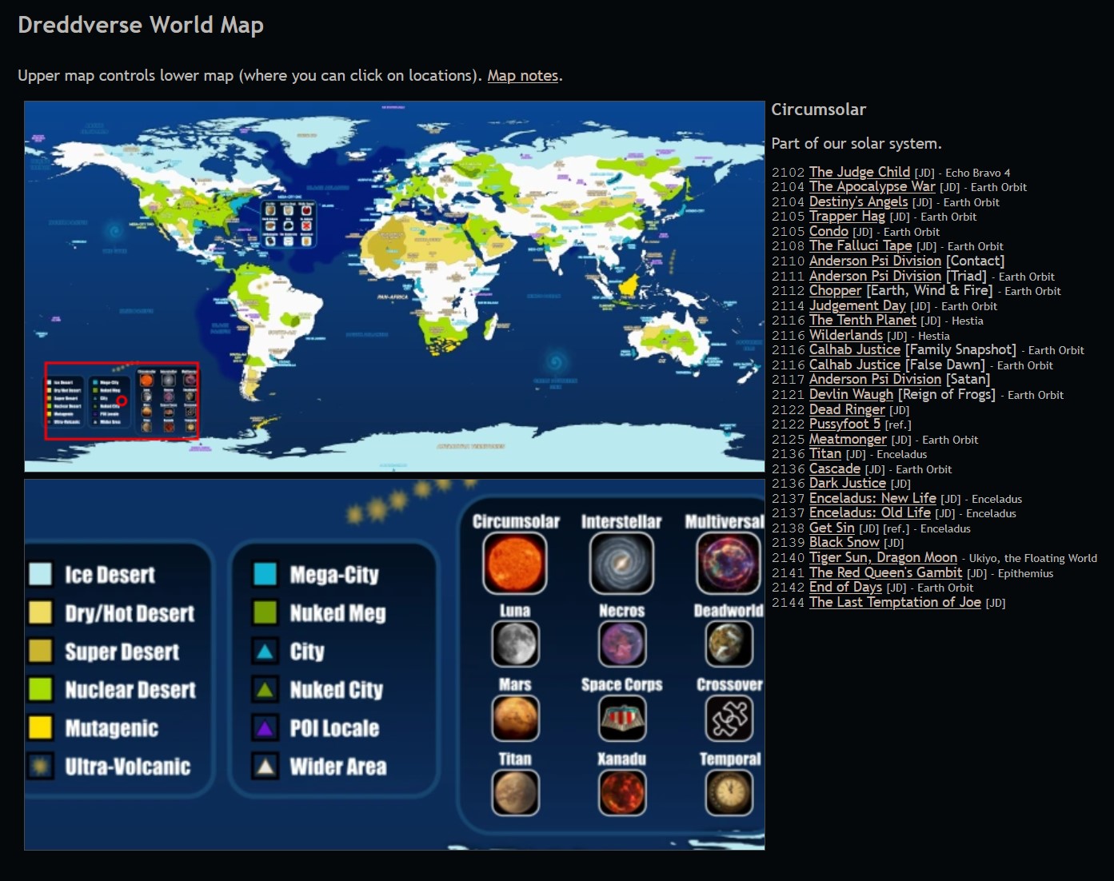Open the Wilderlands link
1114x881 pixels.
point(846,336)
